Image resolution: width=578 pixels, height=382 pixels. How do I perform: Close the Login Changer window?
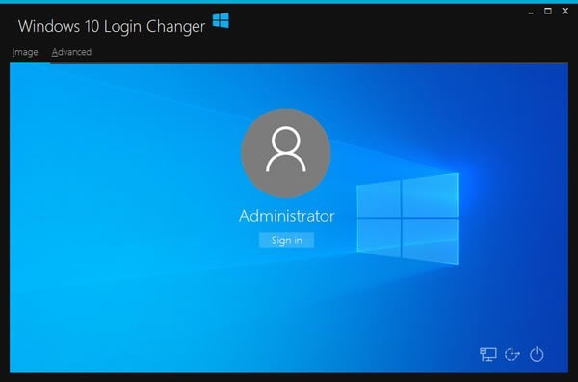click(565, 11)
